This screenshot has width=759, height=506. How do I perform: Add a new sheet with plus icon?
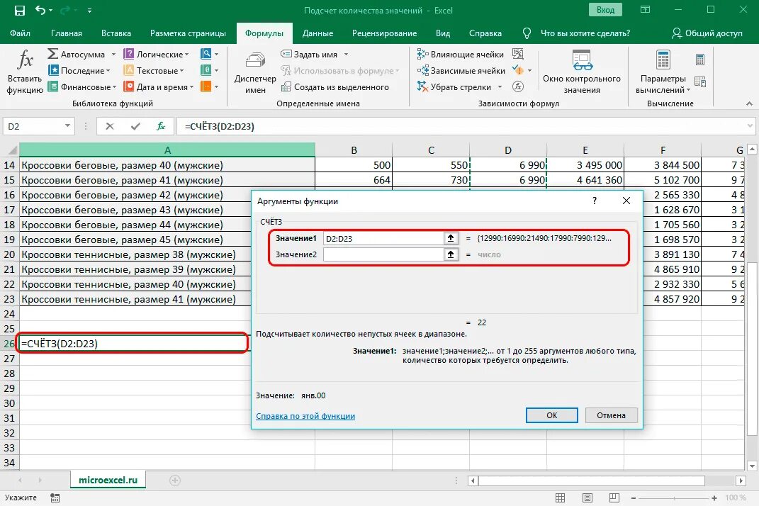point(175,480)
